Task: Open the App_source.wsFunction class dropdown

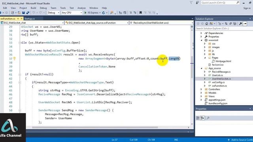Action: click(x=97, y=23)
